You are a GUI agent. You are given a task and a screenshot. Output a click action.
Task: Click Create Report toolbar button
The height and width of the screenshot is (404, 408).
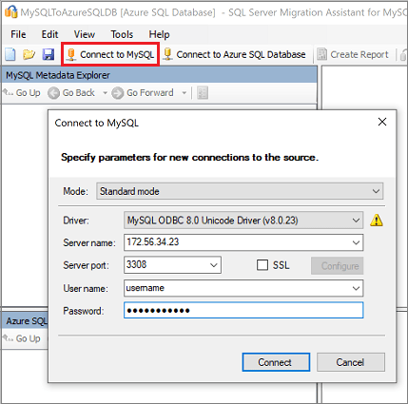coord(353,54)
